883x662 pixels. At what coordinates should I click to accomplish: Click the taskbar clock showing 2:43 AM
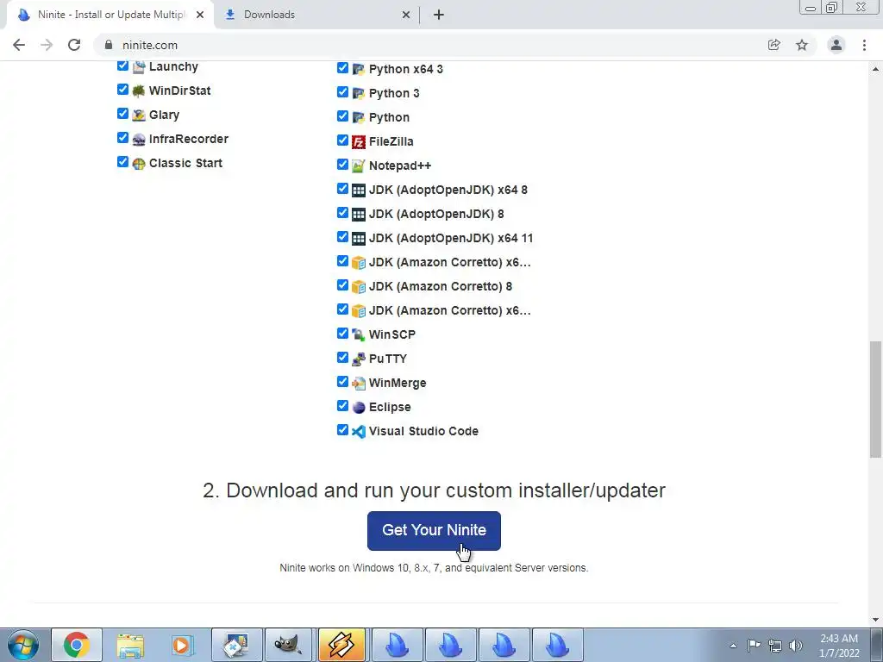839,646
